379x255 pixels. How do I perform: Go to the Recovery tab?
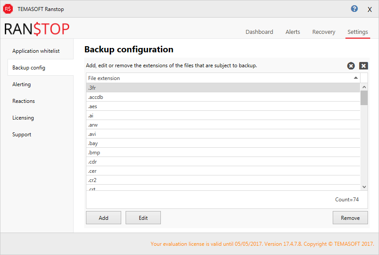tap(323, 32)
